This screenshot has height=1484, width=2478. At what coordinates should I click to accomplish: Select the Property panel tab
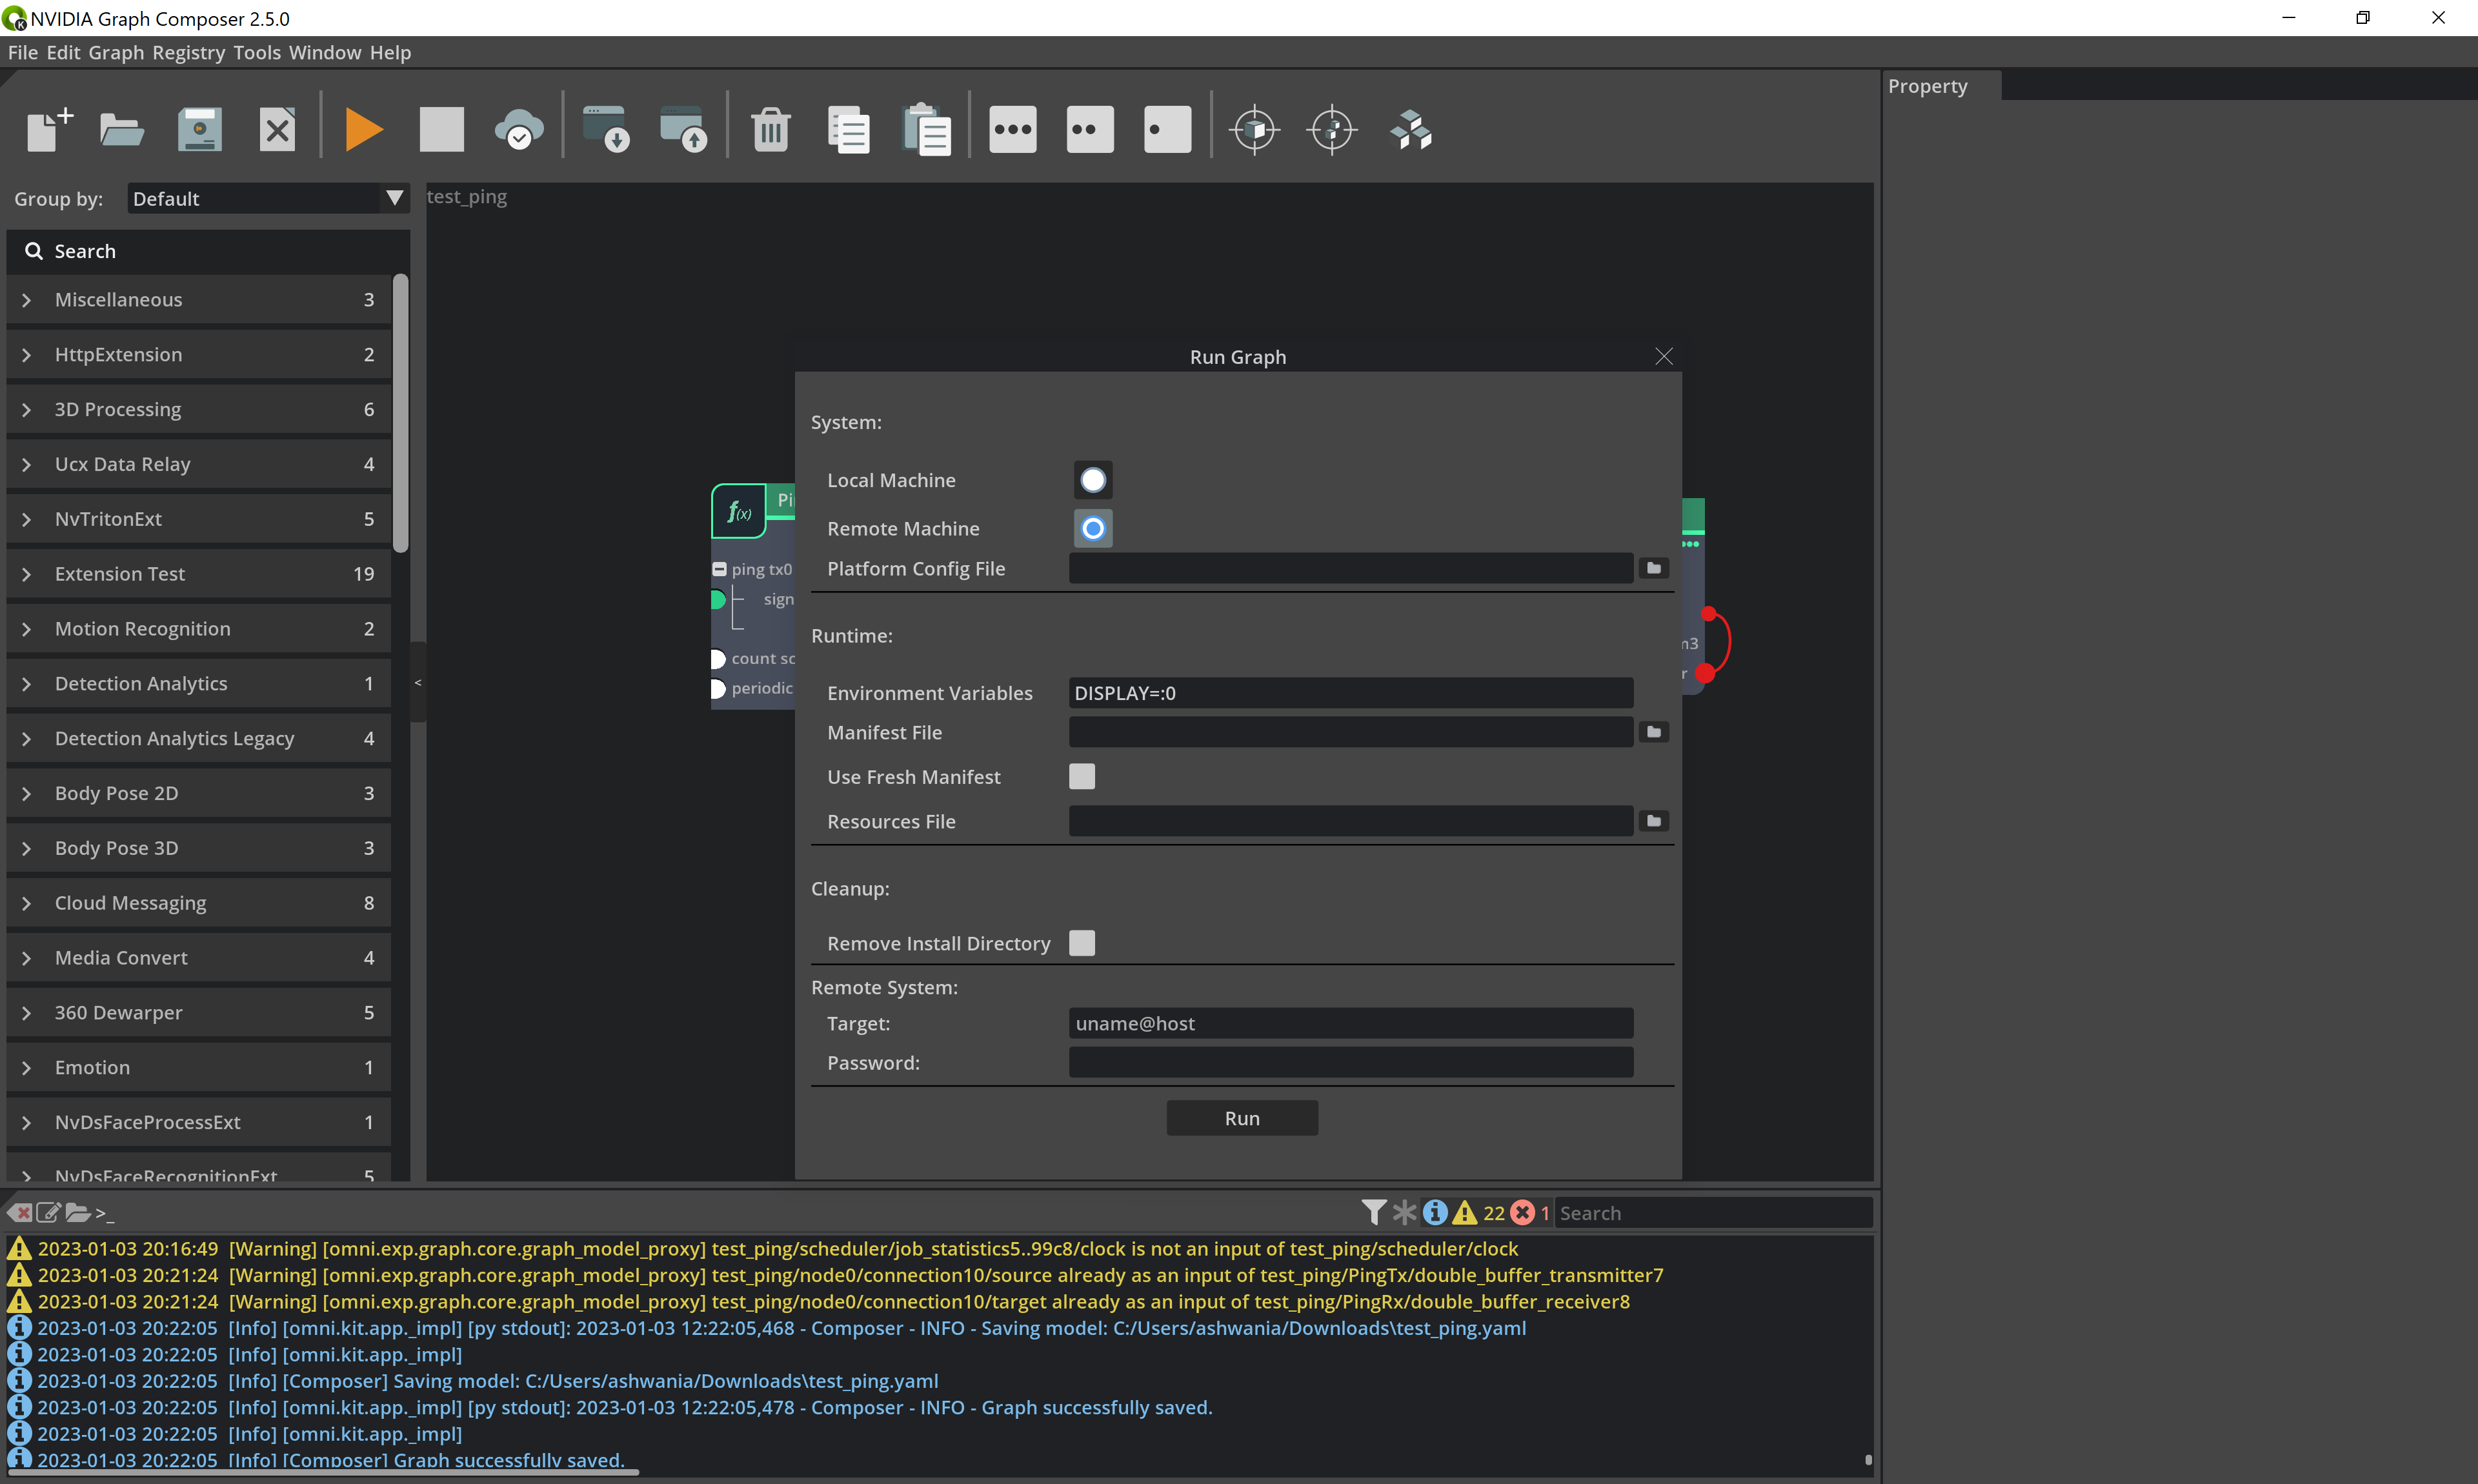pyautogui.click(x=1941, y=86)
